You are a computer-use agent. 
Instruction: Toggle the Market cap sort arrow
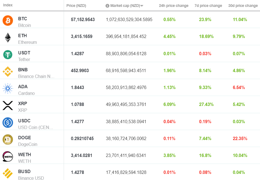click(x=142, y=6)
